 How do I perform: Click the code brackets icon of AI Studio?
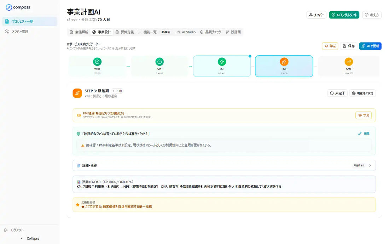click(x=178, y=32)
